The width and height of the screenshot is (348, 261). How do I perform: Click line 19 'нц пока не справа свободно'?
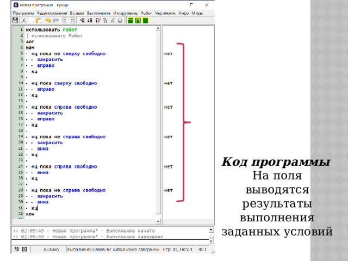tap(69, 136)
